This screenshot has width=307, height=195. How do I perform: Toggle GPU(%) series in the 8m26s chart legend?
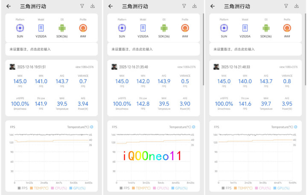pos(179,188)
